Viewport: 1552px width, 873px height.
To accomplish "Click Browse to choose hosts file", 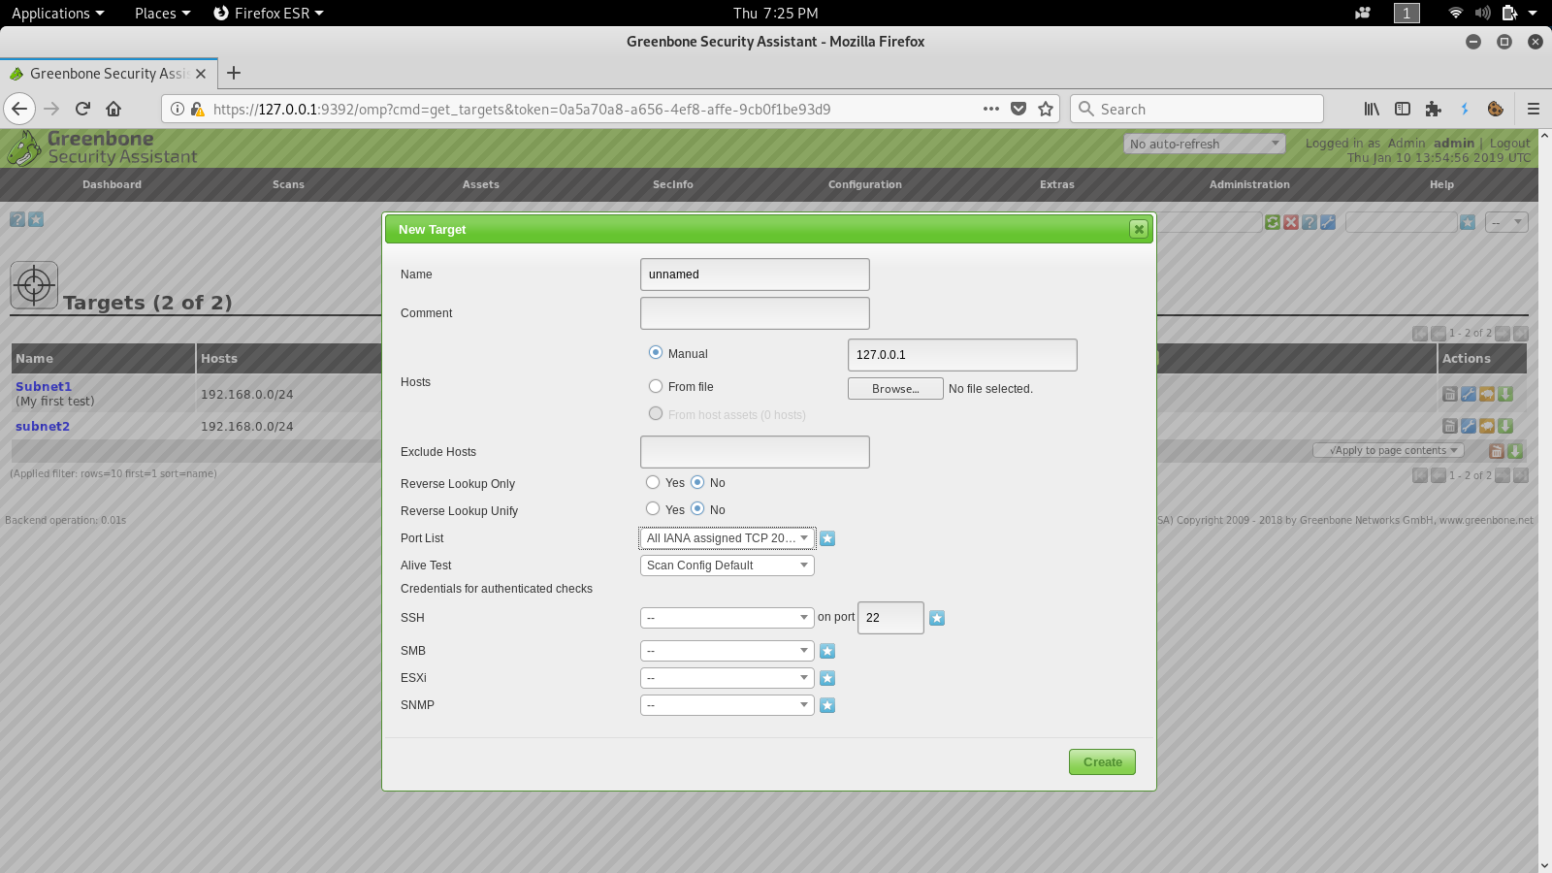I will 895,389.
